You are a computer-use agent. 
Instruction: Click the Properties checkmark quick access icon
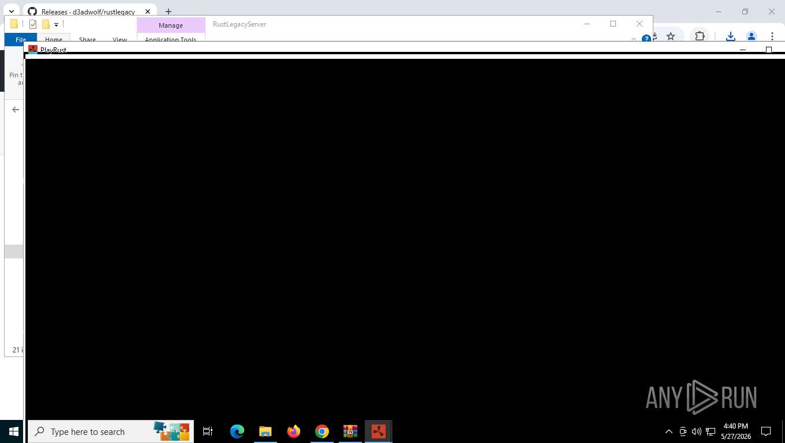coord(33,24)
